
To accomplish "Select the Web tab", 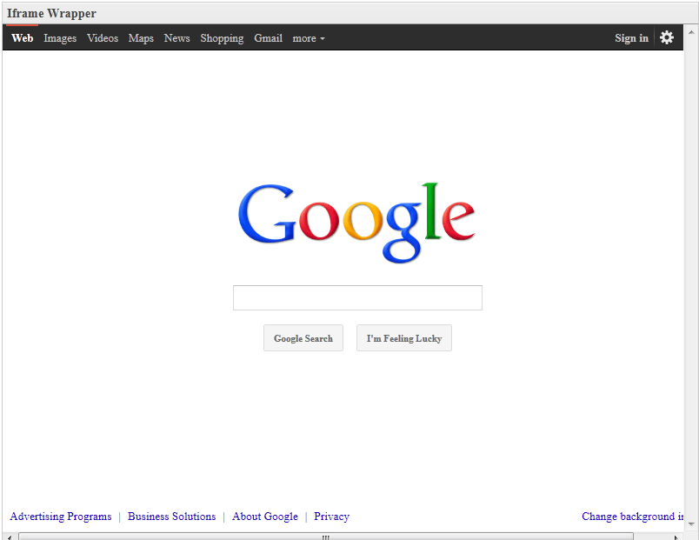I will (x=23, y=38).
